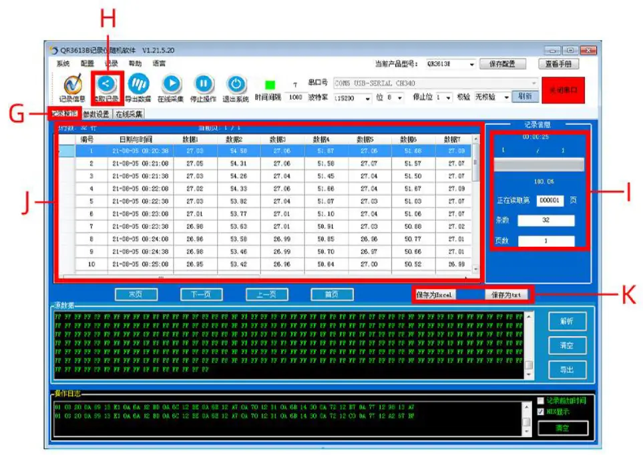Switch to the 记录操作 tab
643x455 pixels.
tap(65, 113)
